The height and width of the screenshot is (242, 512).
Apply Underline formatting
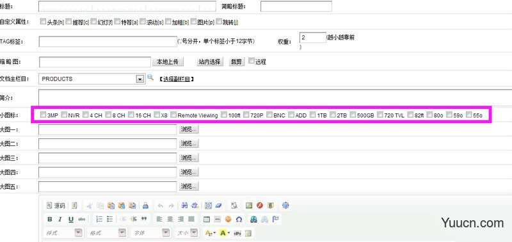(x=71, y=219)
